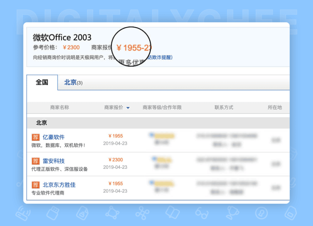This screenshot has height=226, width=313.
Task: Click description 微软,数据库,双机软件!
Action: point(59,145)
